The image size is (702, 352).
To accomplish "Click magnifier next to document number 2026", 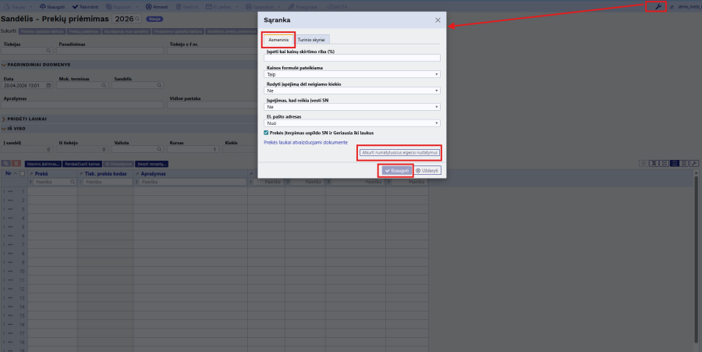I will [138, 17].
